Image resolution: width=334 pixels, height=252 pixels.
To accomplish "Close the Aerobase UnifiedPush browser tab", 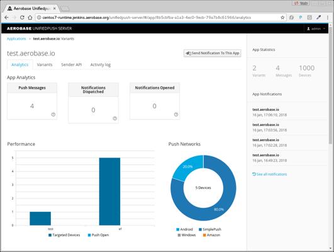I will (55, 8).
